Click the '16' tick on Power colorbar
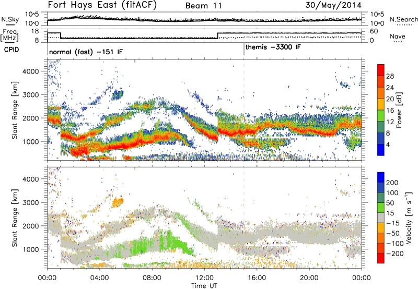This screenshot has height=289, width=418. [x=390, y=111]
